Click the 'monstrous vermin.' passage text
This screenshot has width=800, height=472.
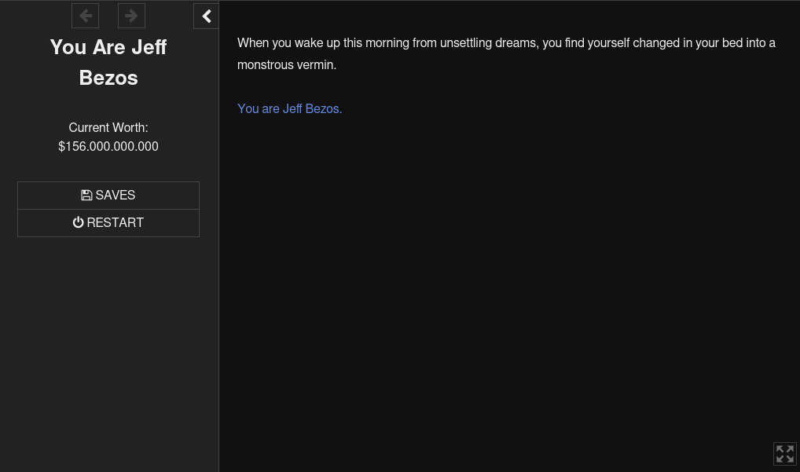tap(287, 64)
